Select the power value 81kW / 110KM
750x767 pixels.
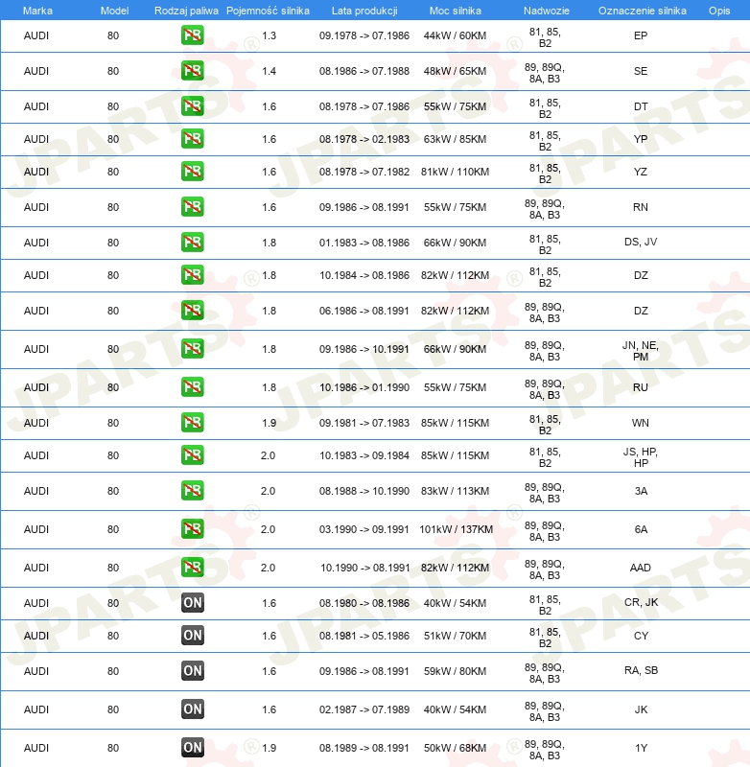[455, 172]
